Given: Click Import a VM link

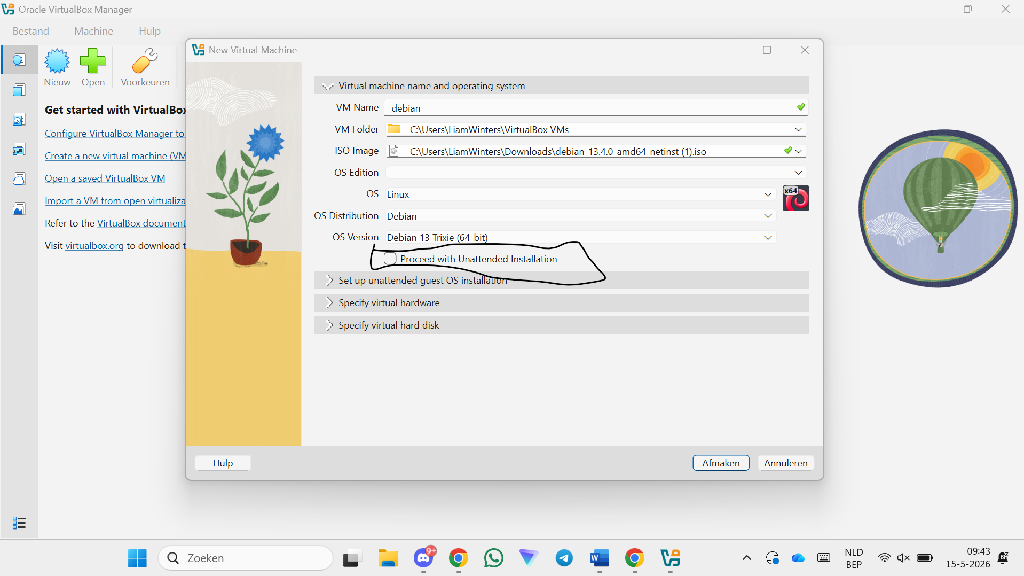Looking at the screenshot, I should point(115,201).
